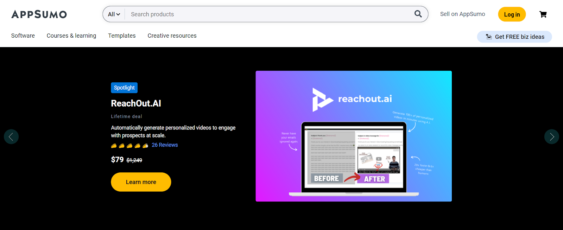The width and height of the screenshot is (563, 230).
Task: Open Sell on AppSumo link
Action: pos(462,14)
